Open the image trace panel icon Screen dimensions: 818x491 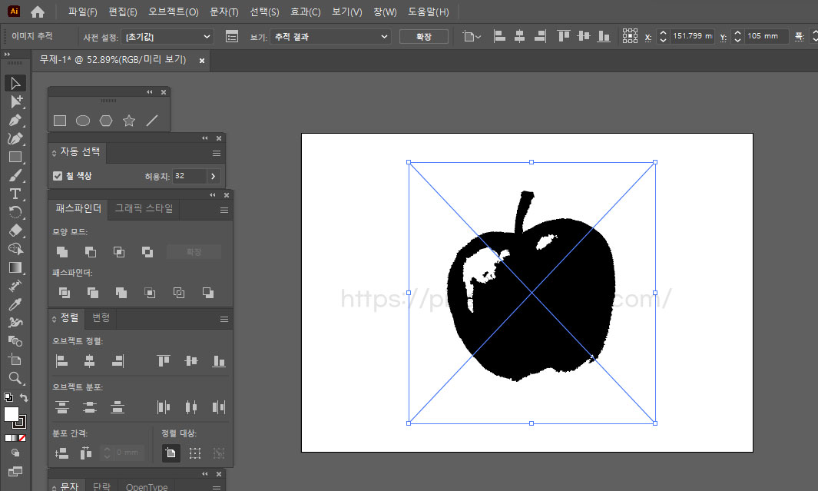232,37
